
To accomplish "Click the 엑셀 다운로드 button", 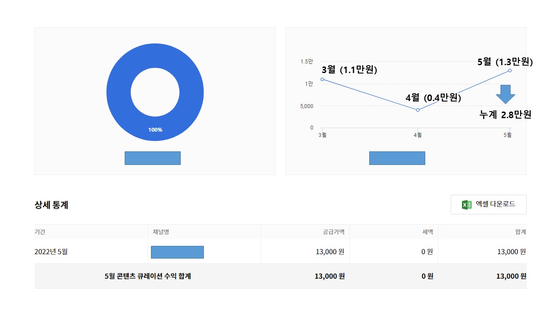I will [x=488, y=204].
